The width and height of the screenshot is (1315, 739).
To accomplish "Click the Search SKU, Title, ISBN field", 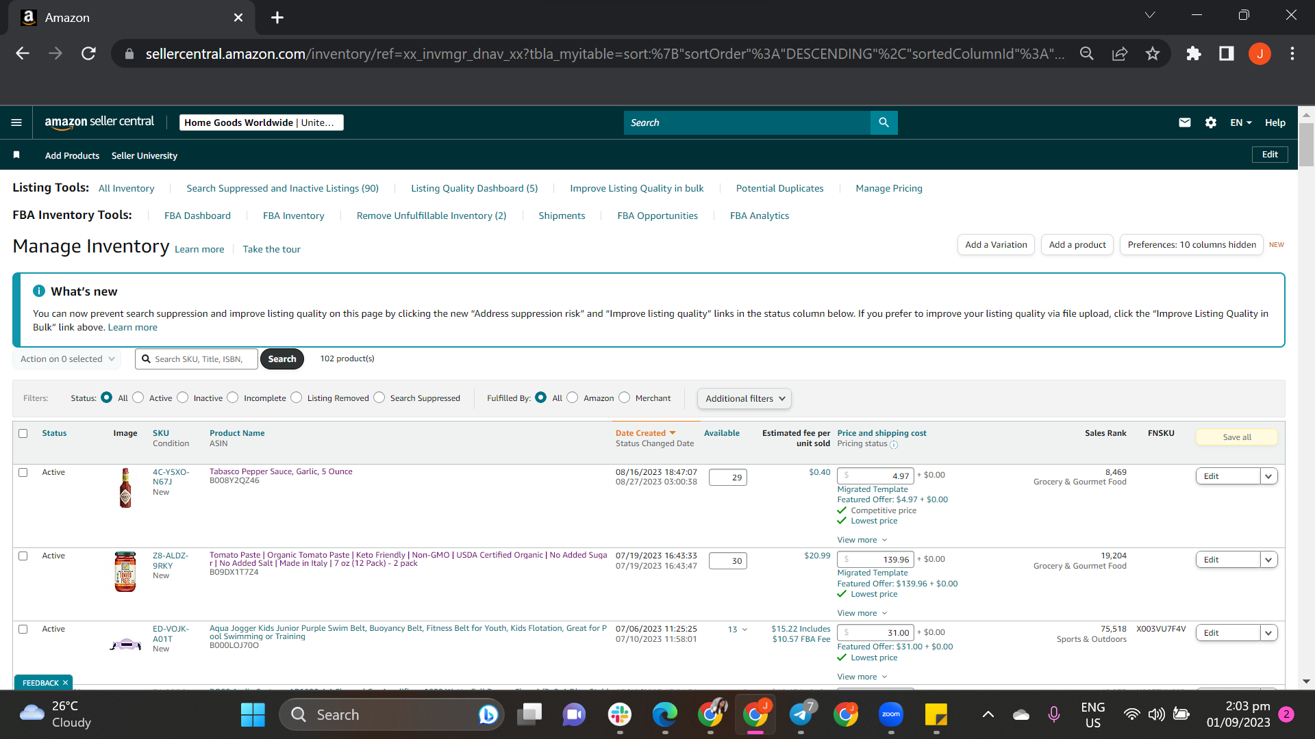I will (197, 359).
